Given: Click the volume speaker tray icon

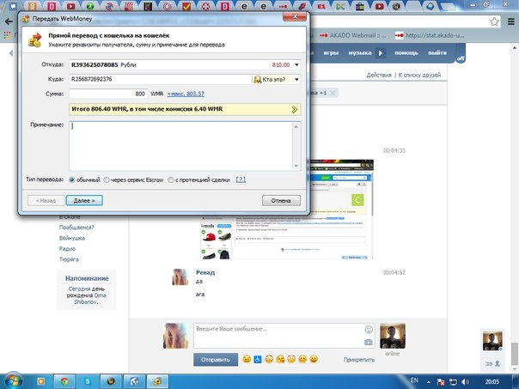Looking at the screenshot, I should (465, 382).
